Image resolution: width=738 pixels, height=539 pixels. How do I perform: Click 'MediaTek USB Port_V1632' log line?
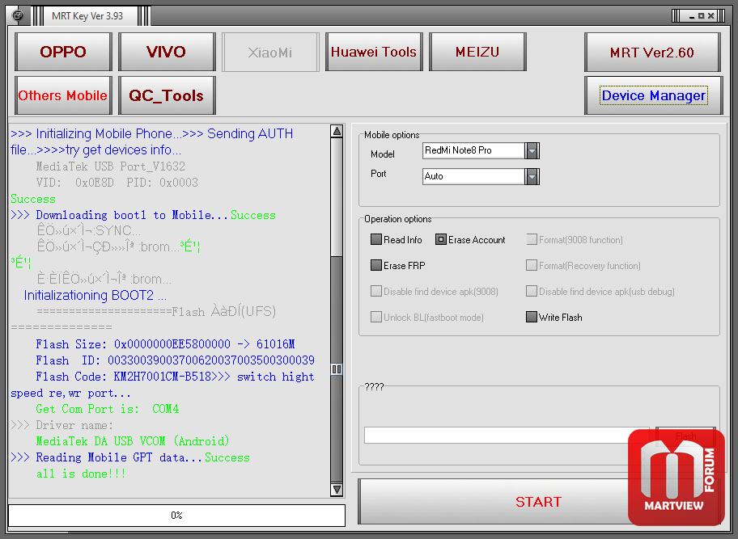(x=111, y=166)
